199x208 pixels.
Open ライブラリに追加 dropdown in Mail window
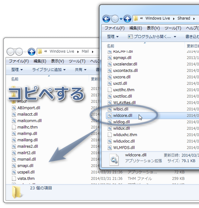click(x=49, y=70)
